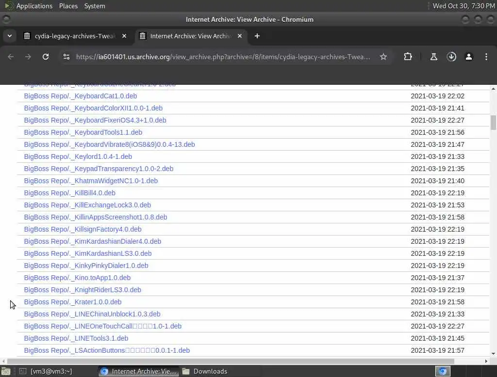Viewport: 497px width, 377px height.
Task: Click the horizontal scrollbar left arrow
Action: click(3, 361)
